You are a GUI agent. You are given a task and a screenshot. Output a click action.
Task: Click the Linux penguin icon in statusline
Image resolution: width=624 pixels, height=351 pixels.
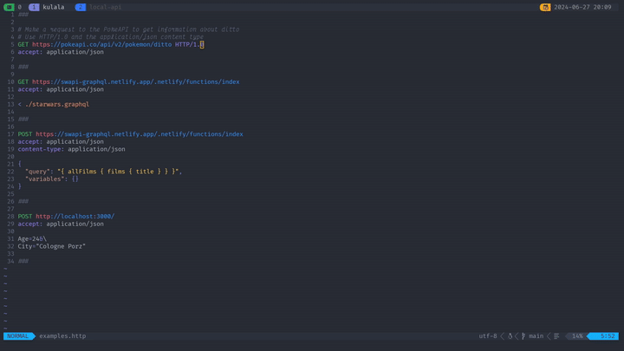point(510,336)
